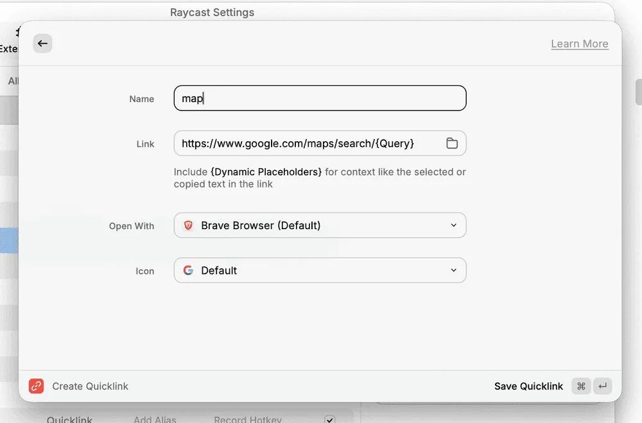
Task: Click the Save Quicklink button
Action: pos(528,386)
